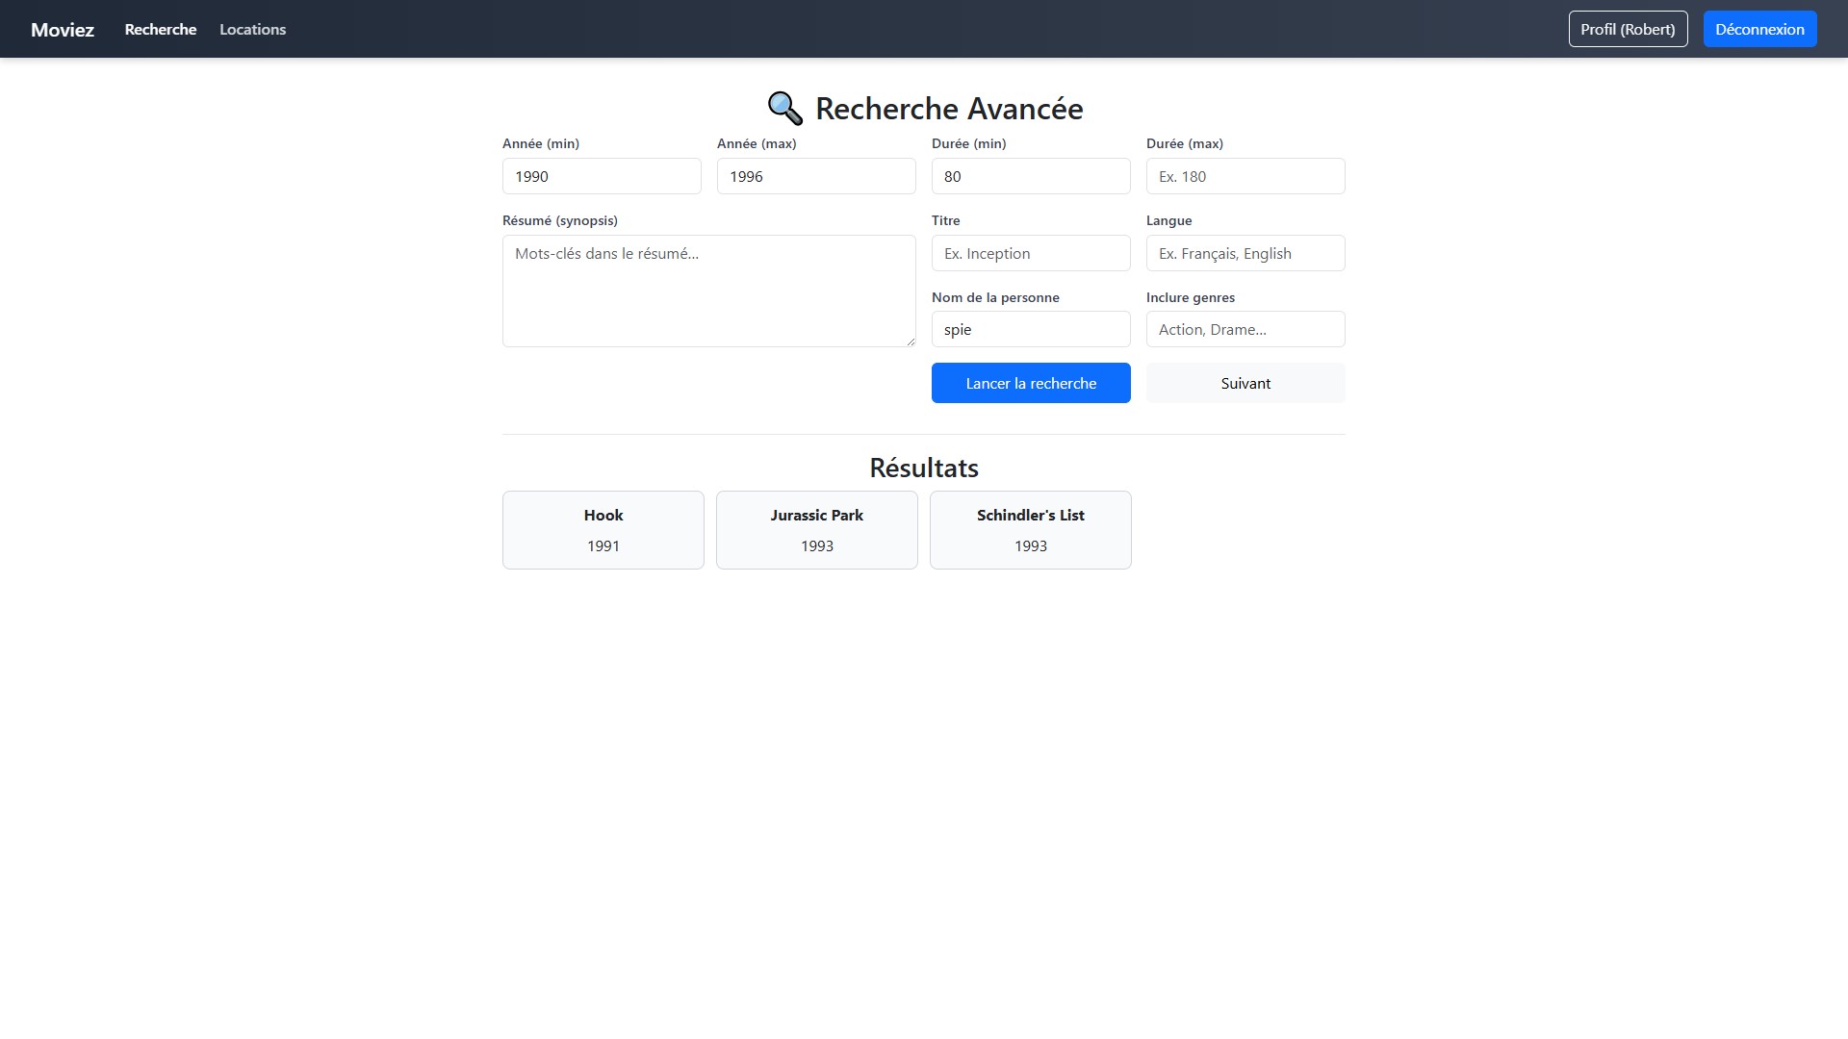Edit the Nom de la personne field
Screen dimensions: 1848x1039
pos(1031,330)
